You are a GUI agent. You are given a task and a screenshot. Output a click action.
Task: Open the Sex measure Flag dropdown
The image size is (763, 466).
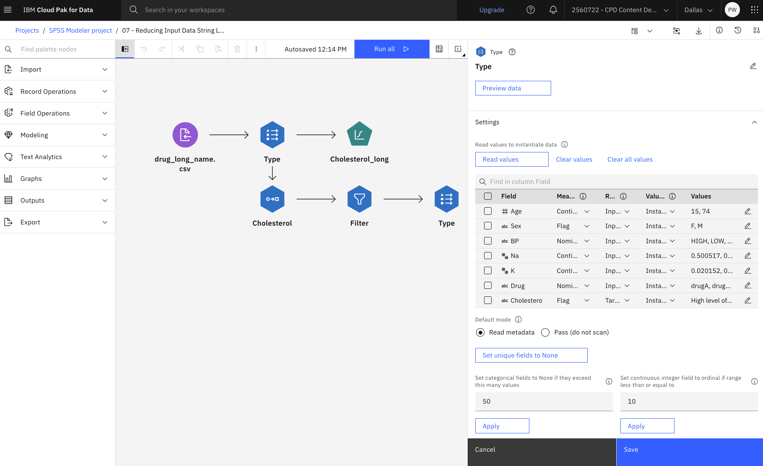coord(573,226)
